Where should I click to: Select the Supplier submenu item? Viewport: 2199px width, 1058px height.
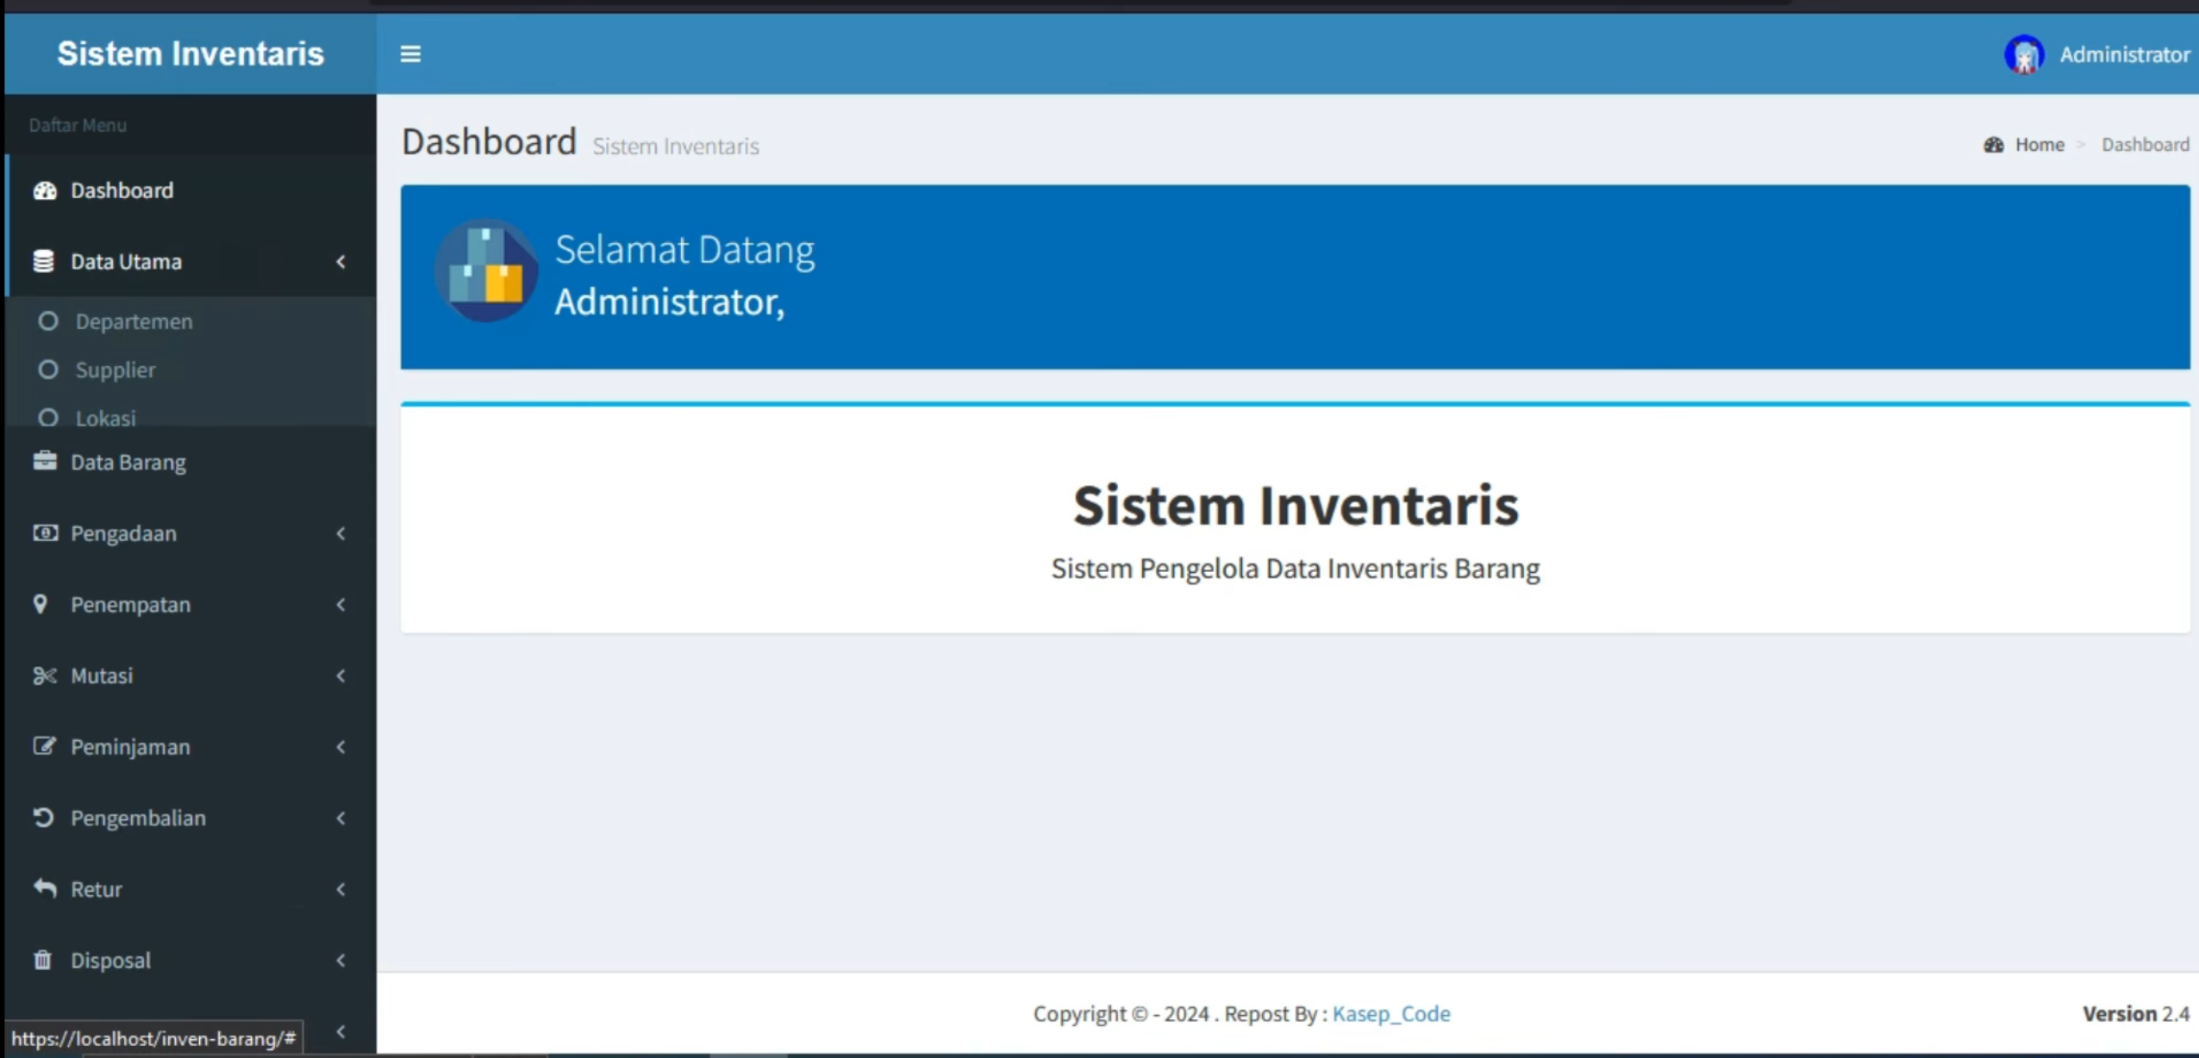[191, 370]
